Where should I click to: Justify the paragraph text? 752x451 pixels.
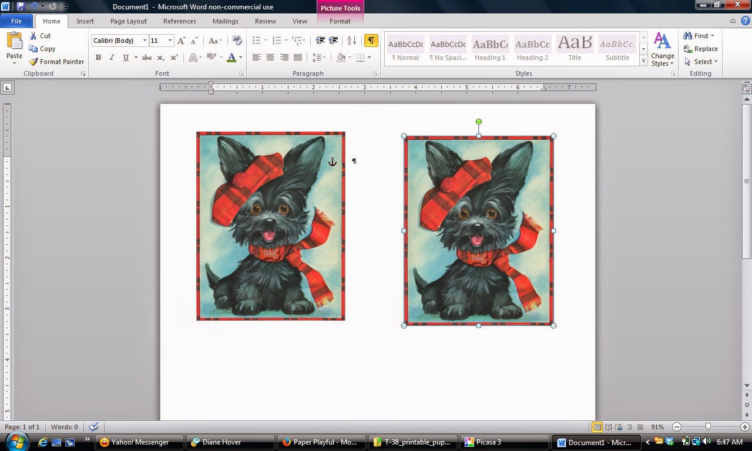[x=298, y=58]
